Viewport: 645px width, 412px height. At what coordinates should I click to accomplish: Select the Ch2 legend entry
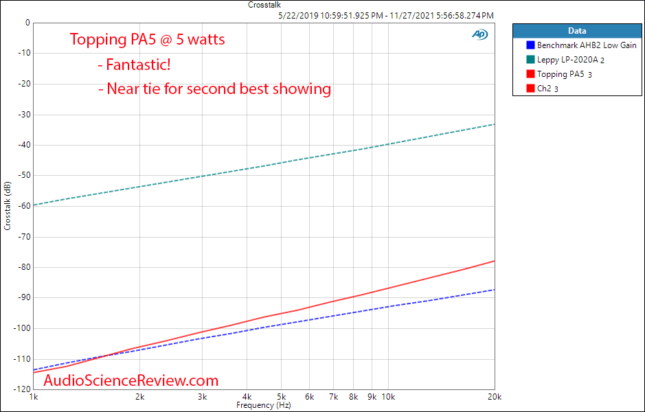543,88
